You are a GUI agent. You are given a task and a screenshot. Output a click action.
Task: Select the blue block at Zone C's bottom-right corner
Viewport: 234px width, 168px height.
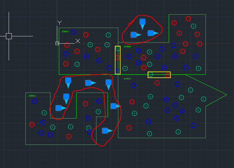click(x=107, y=131)
